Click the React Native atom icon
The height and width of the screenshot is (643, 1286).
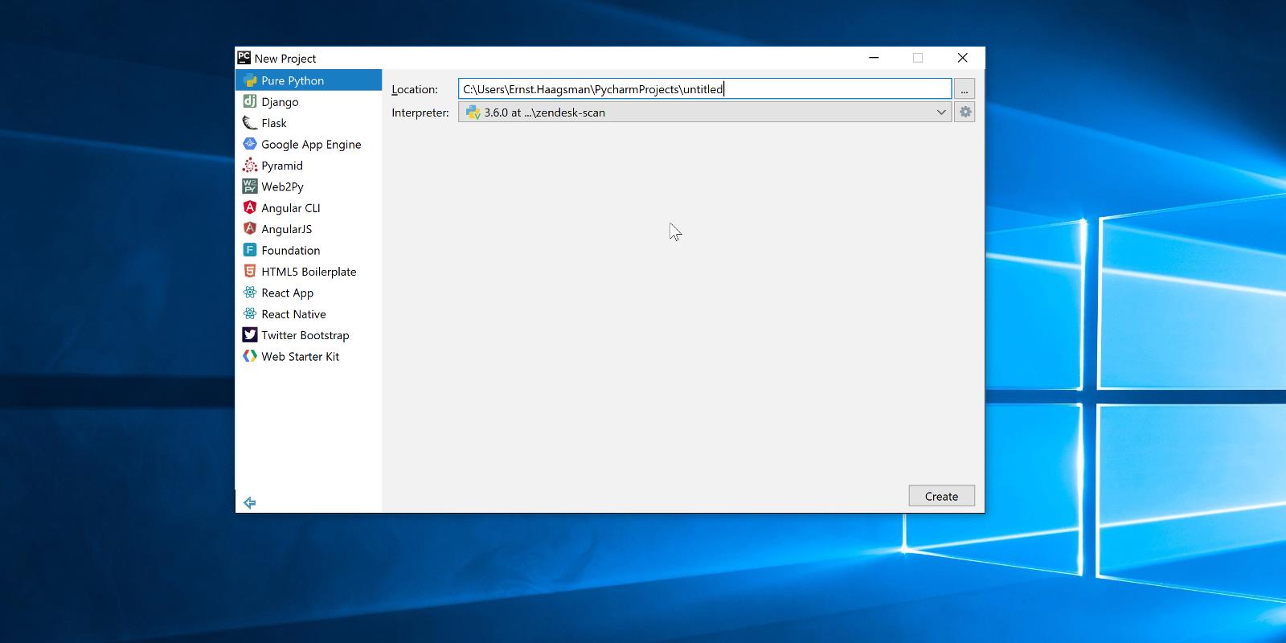(x=250, y=314)
